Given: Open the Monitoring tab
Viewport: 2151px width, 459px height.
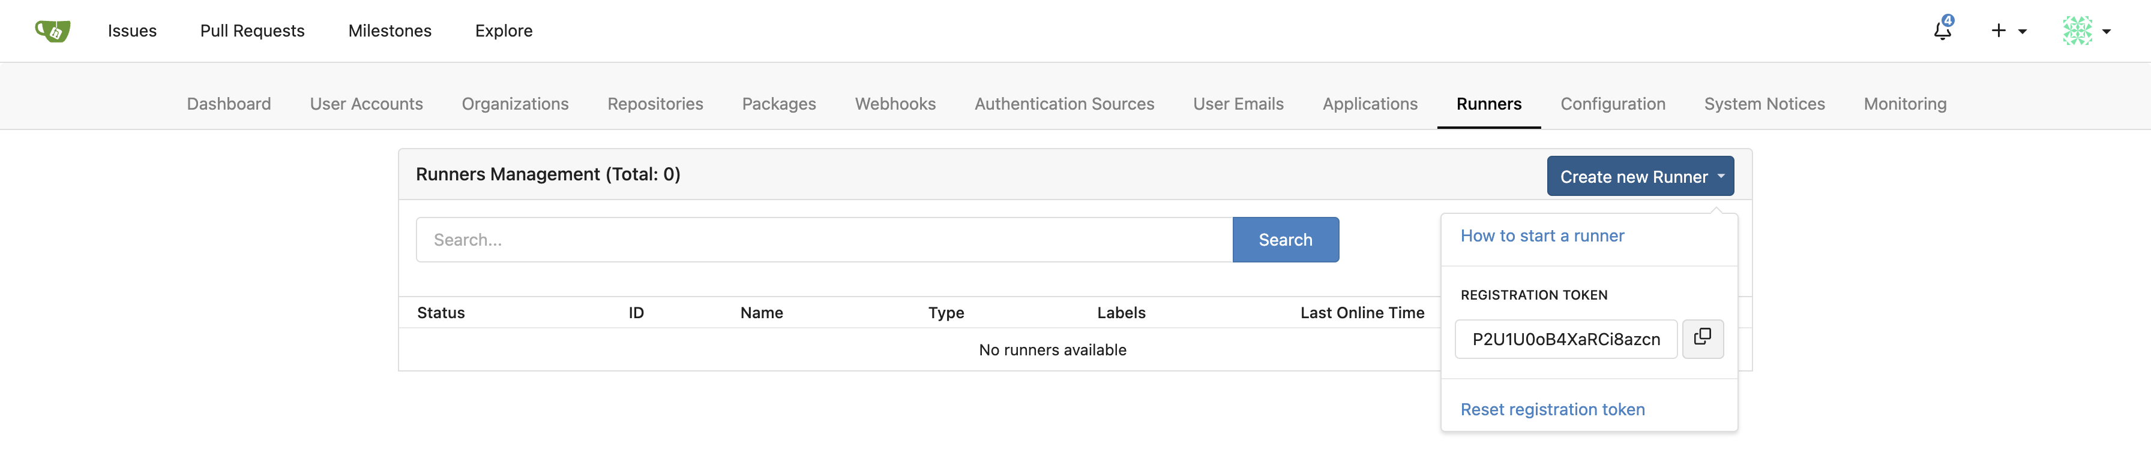Looking at the screenshot, I should point(1905,104).
